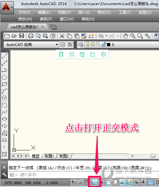Click green settings gear icon

[x=103, y=54]
